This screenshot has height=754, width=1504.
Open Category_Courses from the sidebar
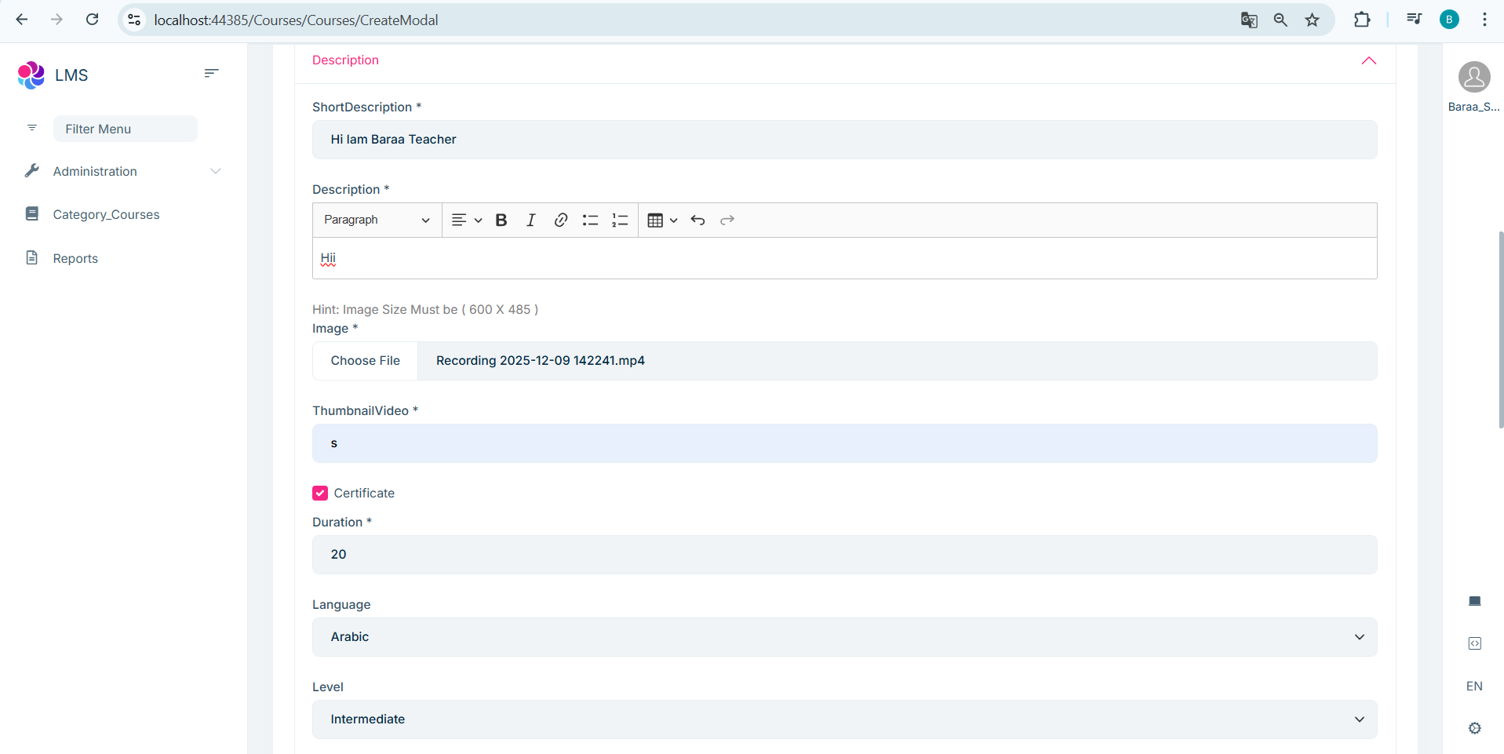[106, 214]
